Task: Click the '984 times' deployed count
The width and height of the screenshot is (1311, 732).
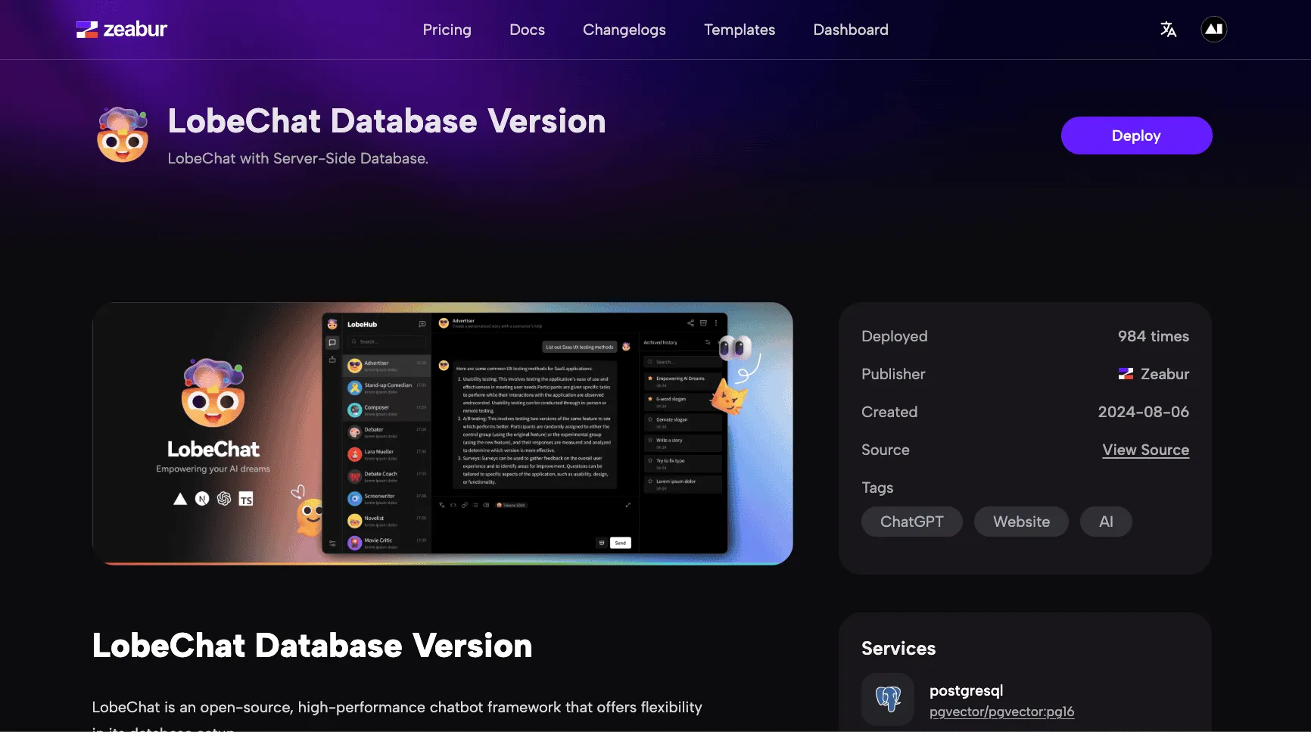Action: (1153, 336)
